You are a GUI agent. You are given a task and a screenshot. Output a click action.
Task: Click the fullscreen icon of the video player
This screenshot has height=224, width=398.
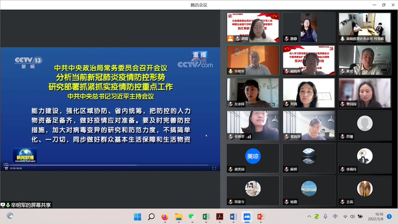click(214, 168)
